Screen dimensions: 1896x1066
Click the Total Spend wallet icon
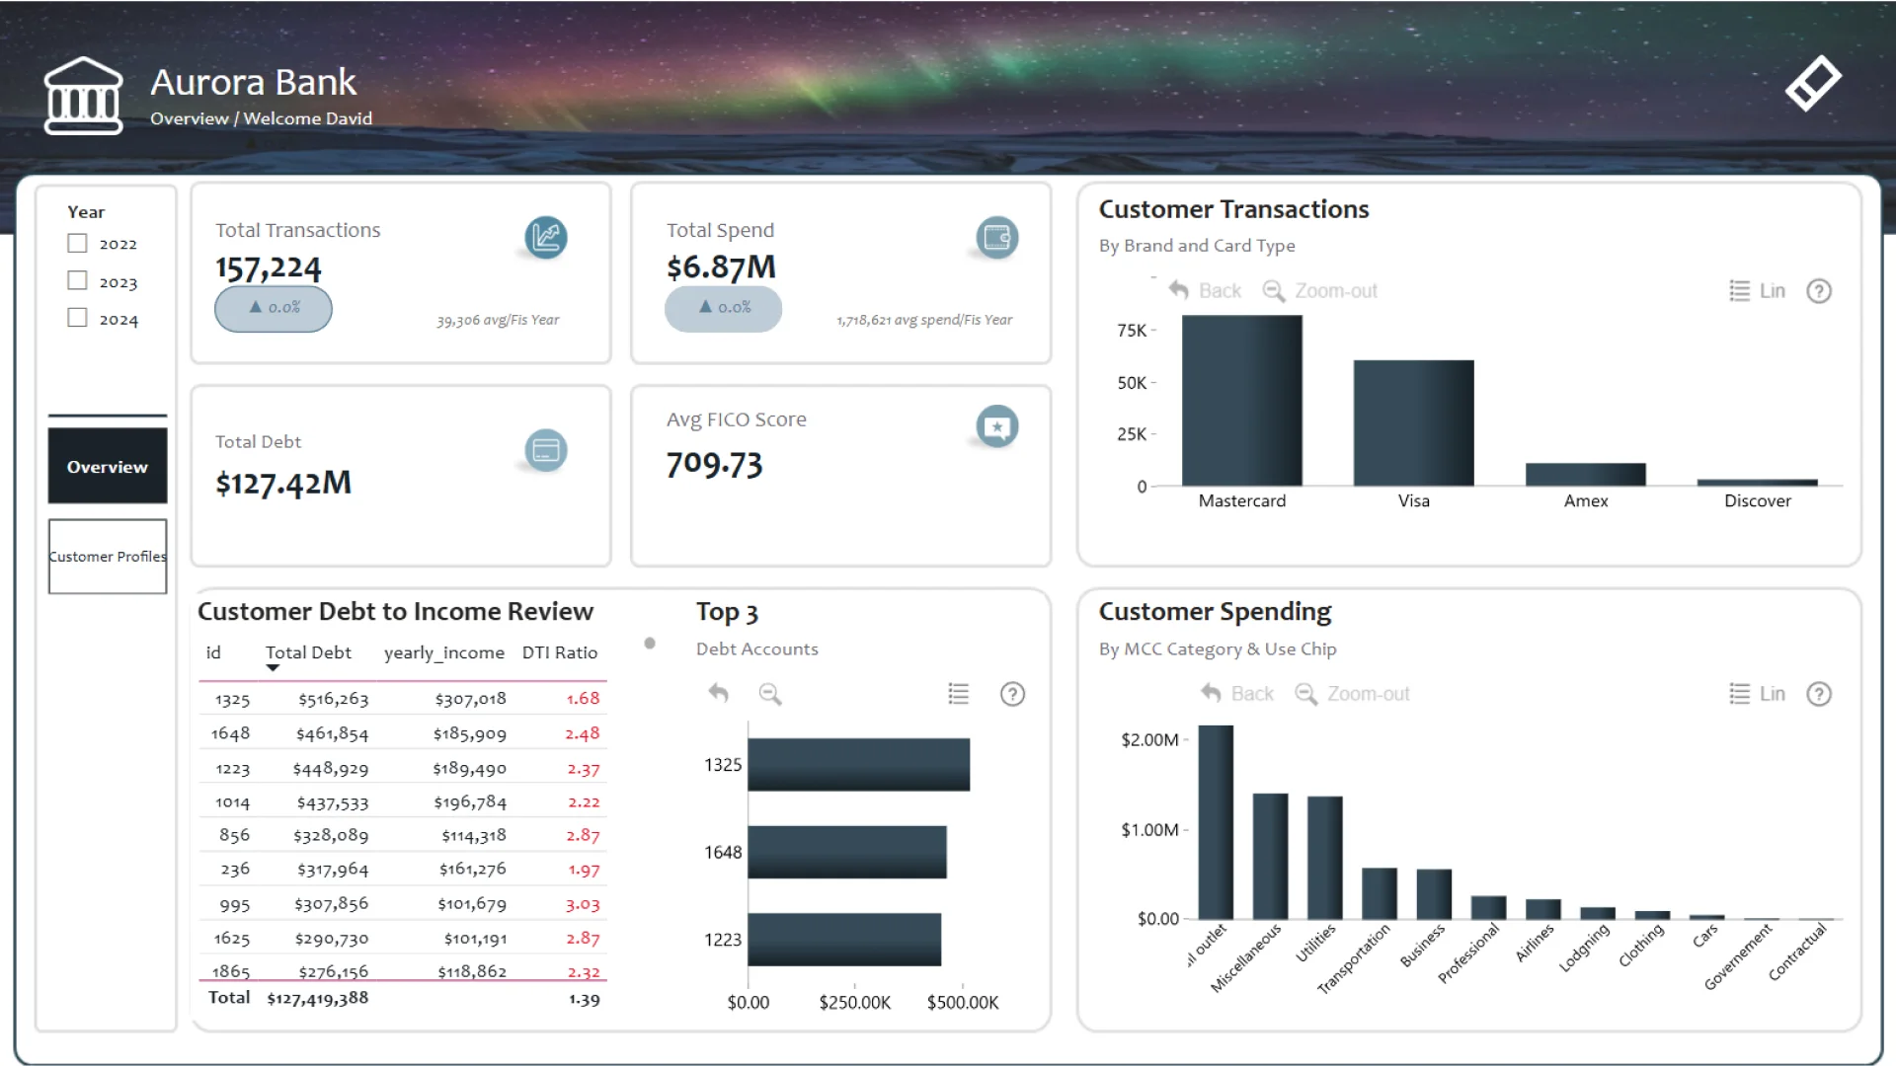[997, 237]
